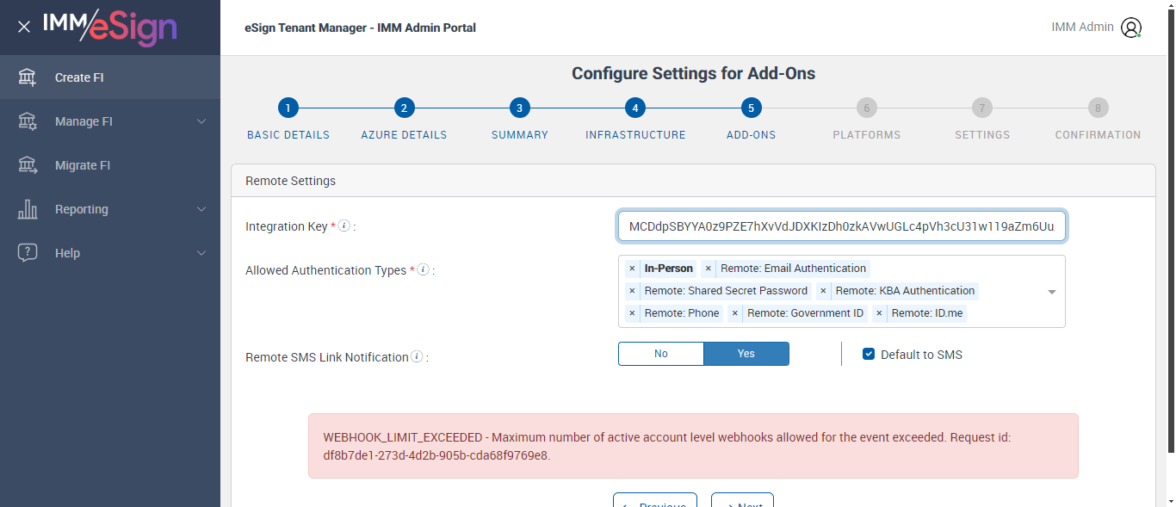Click the Migrate FI bank arrow icon
The height and width of the screenshot is (507, 1176).
point(28,165)
